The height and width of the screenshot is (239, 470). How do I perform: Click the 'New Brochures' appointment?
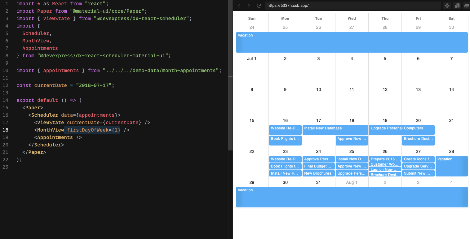pos(318,173)
